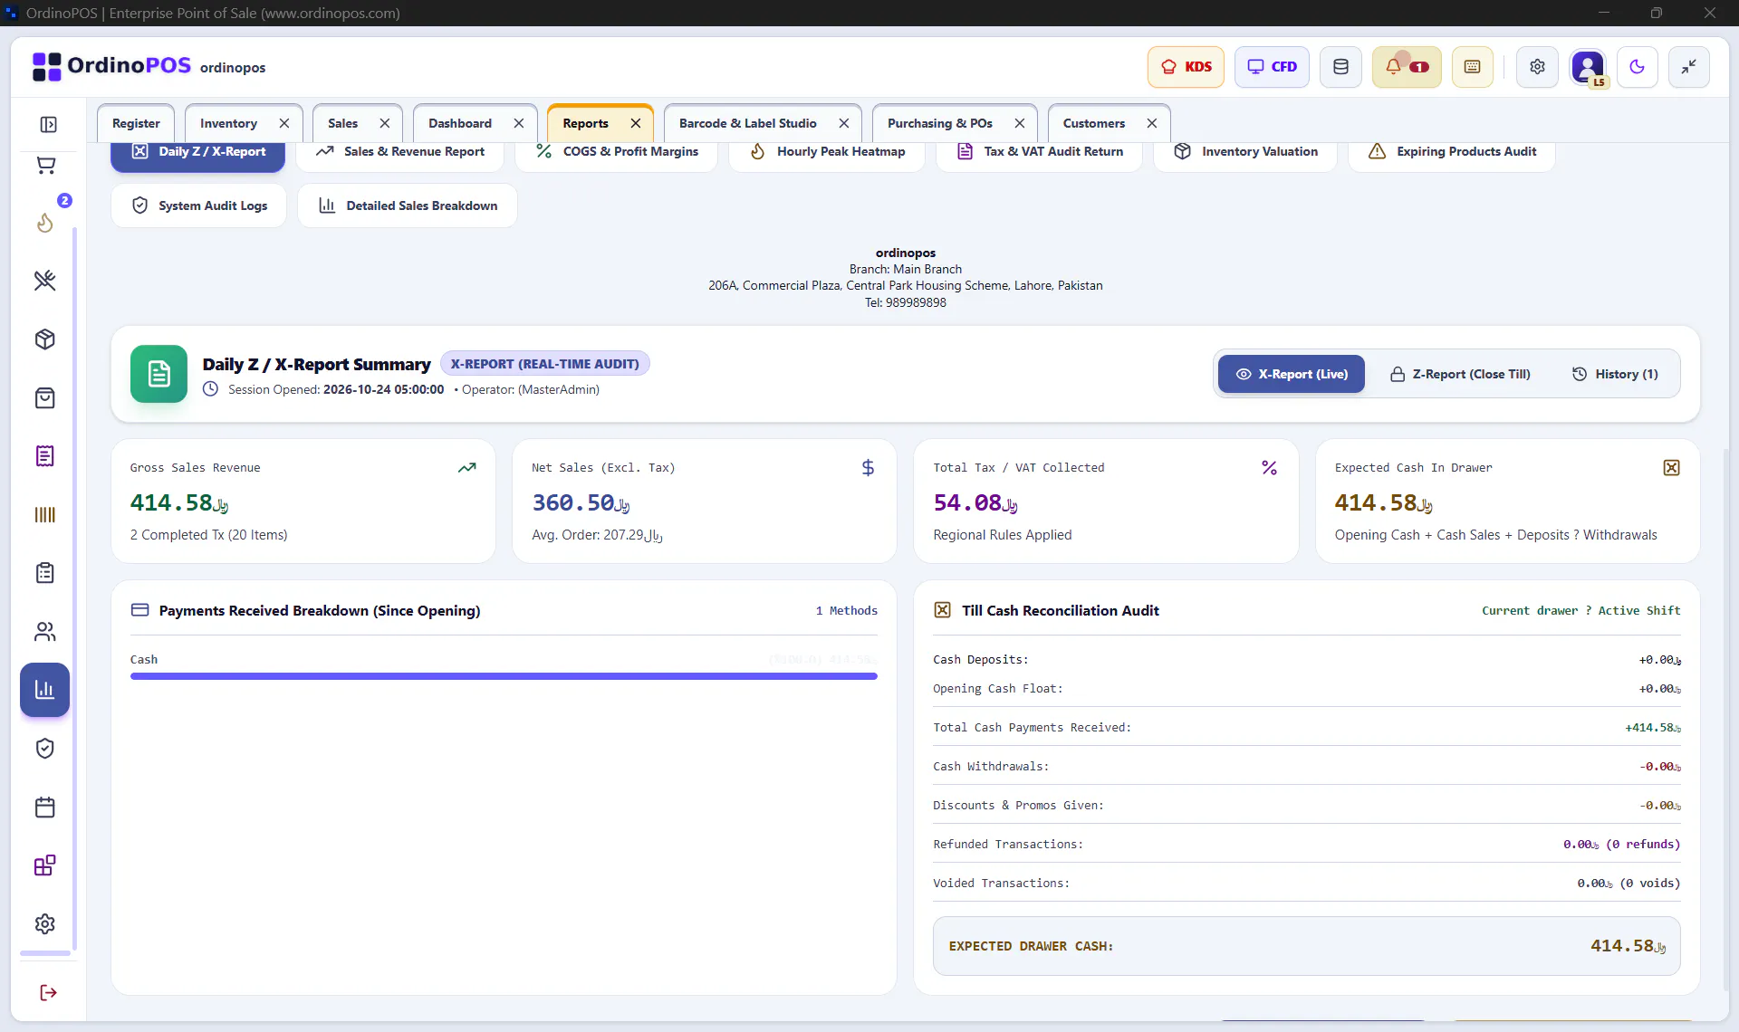Screen dimensions: 1739x1032
Task: Open the on-screen keyboard icon
Action: [x=1473, y=67]
